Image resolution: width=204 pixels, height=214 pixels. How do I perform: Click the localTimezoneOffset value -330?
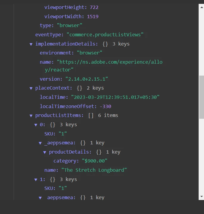[x=105, y=106]
